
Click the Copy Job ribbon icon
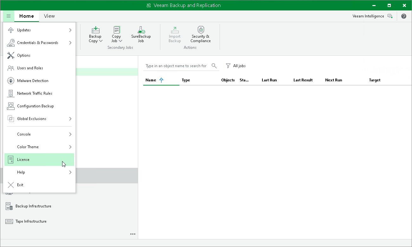tap(117, 30)
